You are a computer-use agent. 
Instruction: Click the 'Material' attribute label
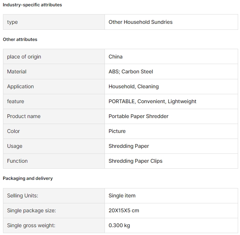click(17, 72)
